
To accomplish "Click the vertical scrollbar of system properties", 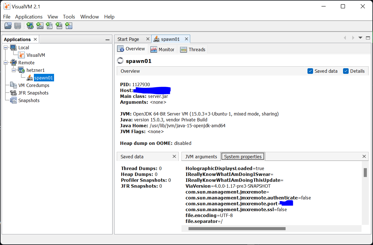I will pyautogui.click(x=365, y=173).
